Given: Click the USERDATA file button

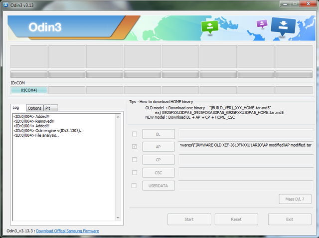Looking at the screenshot, I should click(x=159, y=186).
